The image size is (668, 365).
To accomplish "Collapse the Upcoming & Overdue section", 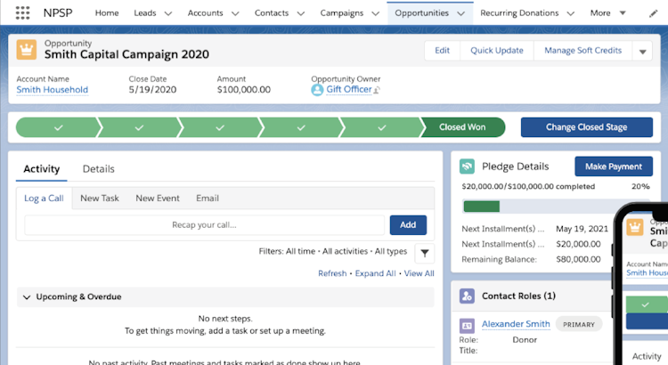I will [x=27, y=296].
